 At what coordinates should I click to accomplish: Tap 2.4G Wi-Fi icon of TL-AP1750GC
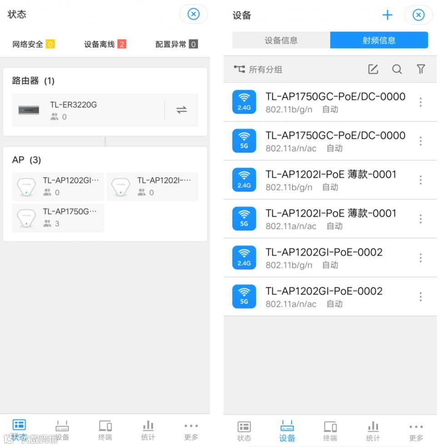(x=244, y=102)
